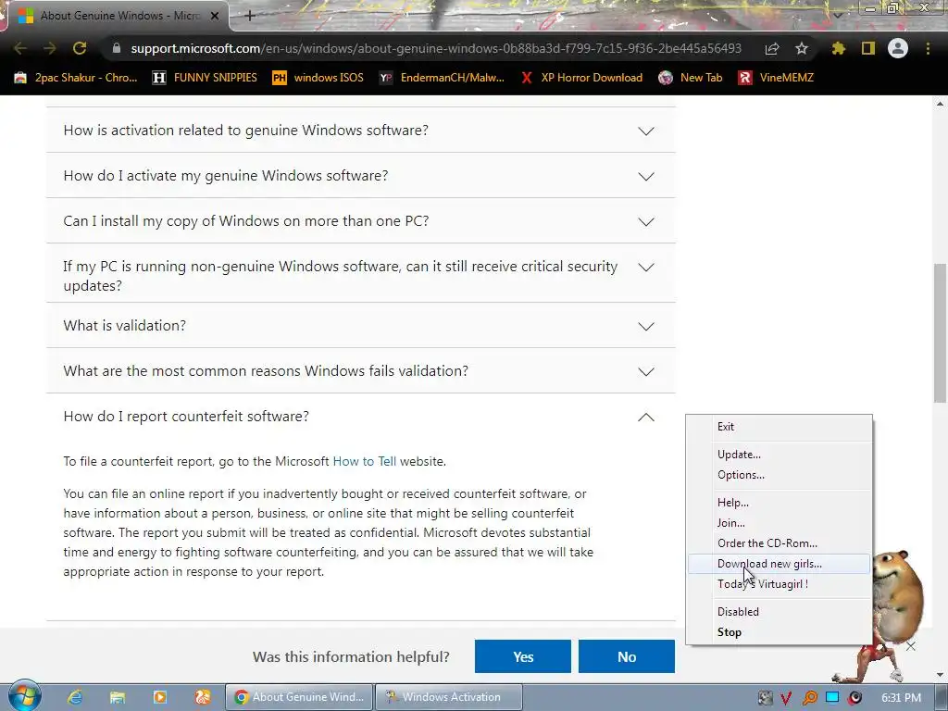Choose Exit in the context menu

779,426
